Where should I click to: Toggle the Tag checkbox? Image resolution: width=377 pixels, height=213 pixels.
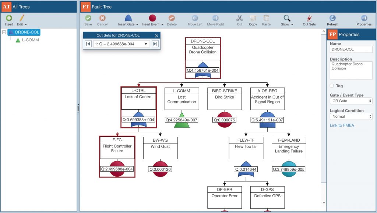point(332,86)
